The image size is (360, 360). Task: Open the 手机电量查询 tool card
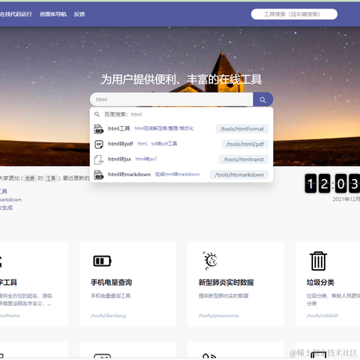tap(128, 284)
